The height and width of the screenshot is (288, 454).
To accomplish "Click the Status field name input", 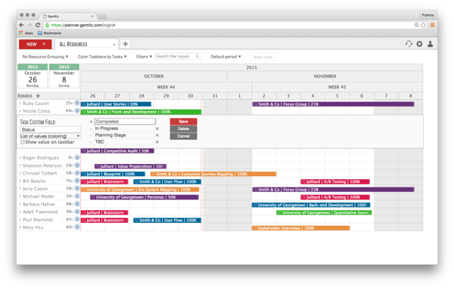I will 51,129.
